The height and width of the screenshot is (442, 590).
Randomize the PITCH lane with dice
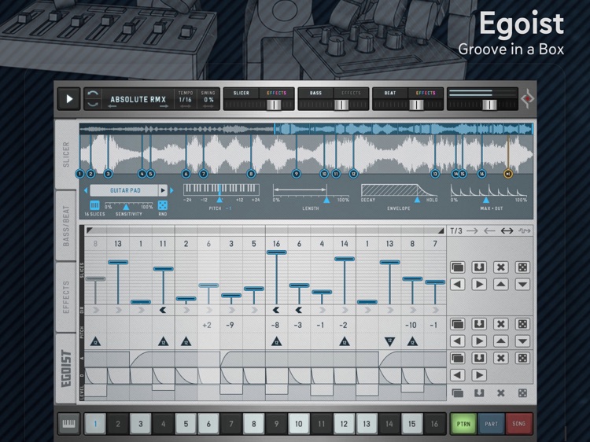point(522,324)
